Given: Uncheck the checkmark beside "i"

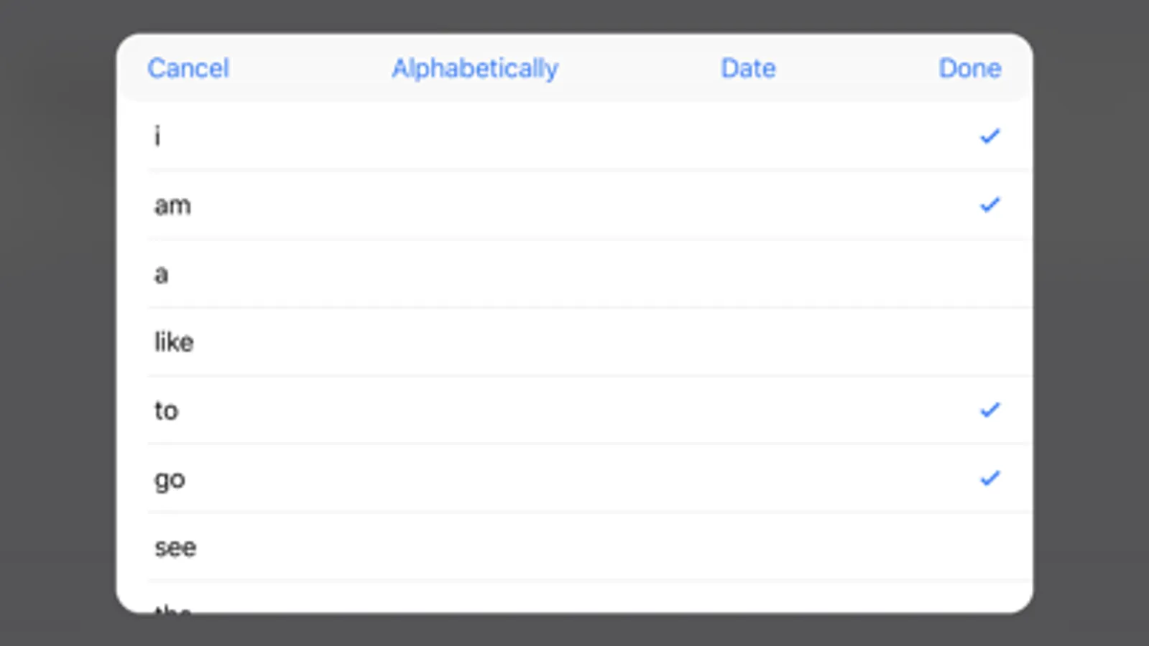Looking at the screenshot, I should [989, 136].
